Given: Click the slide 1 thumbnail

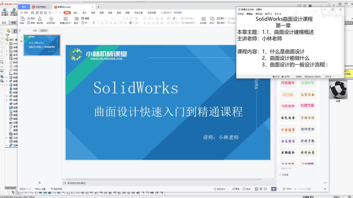Looking at the screenshot, I should click(x=42, y=45).
